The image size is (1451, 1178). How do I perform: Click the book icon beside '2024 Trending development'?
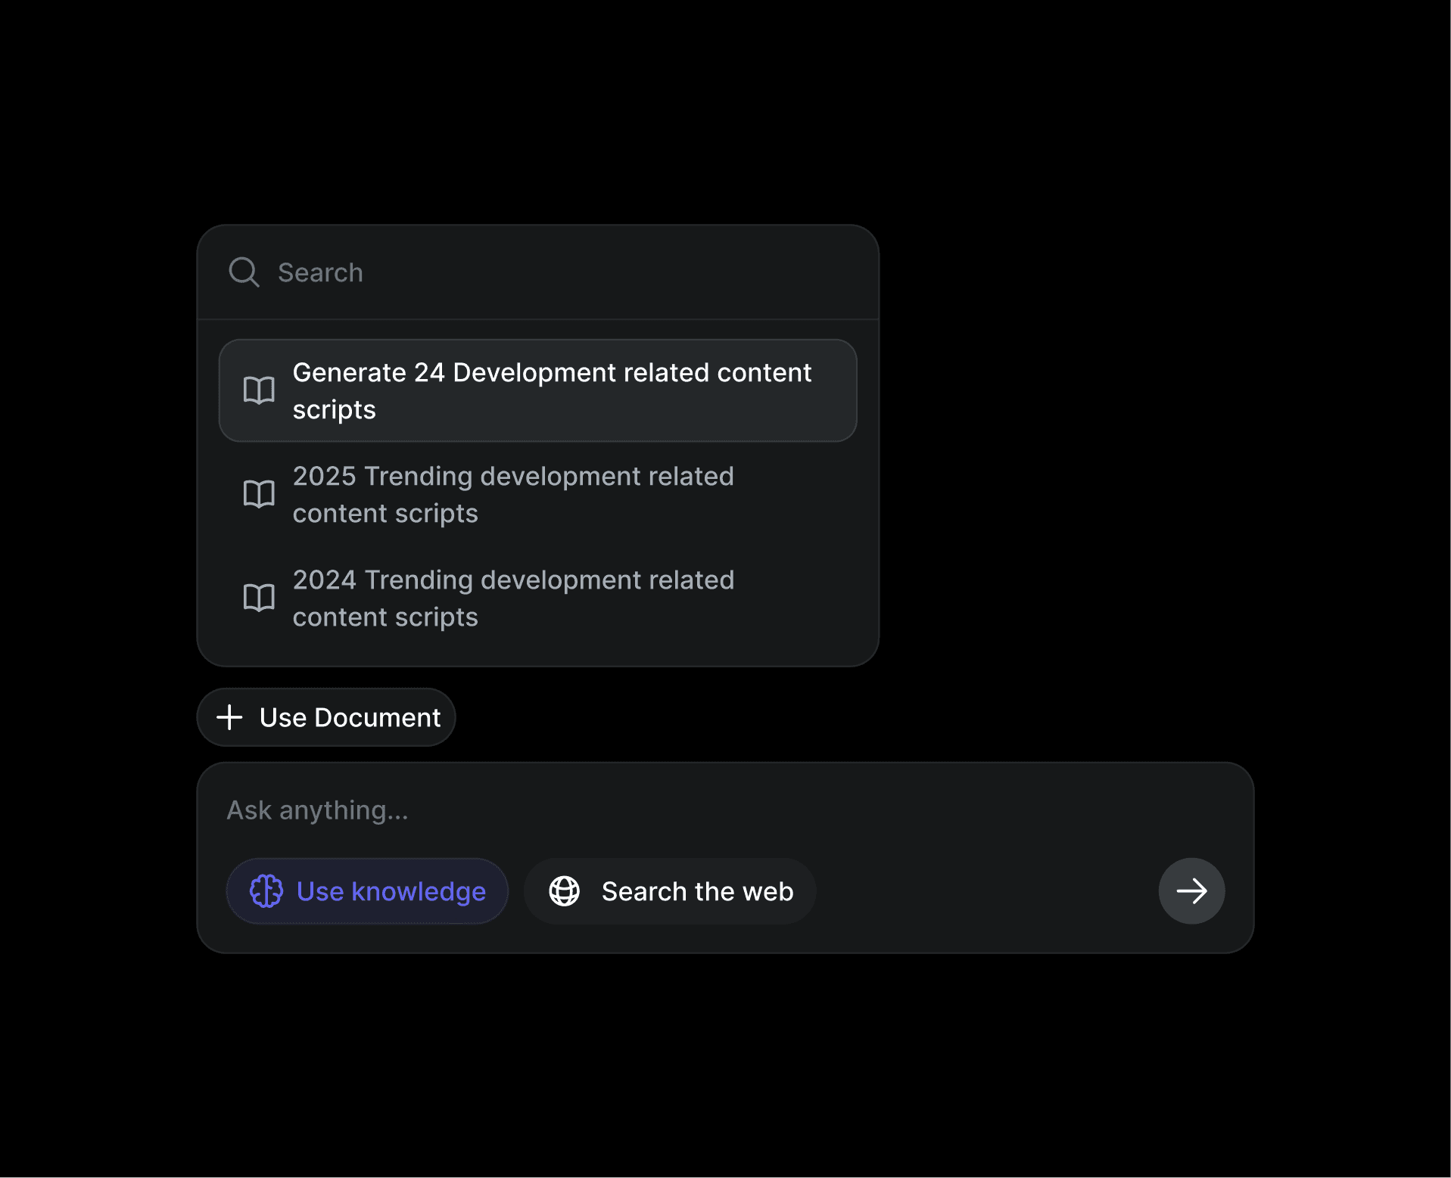259,598
